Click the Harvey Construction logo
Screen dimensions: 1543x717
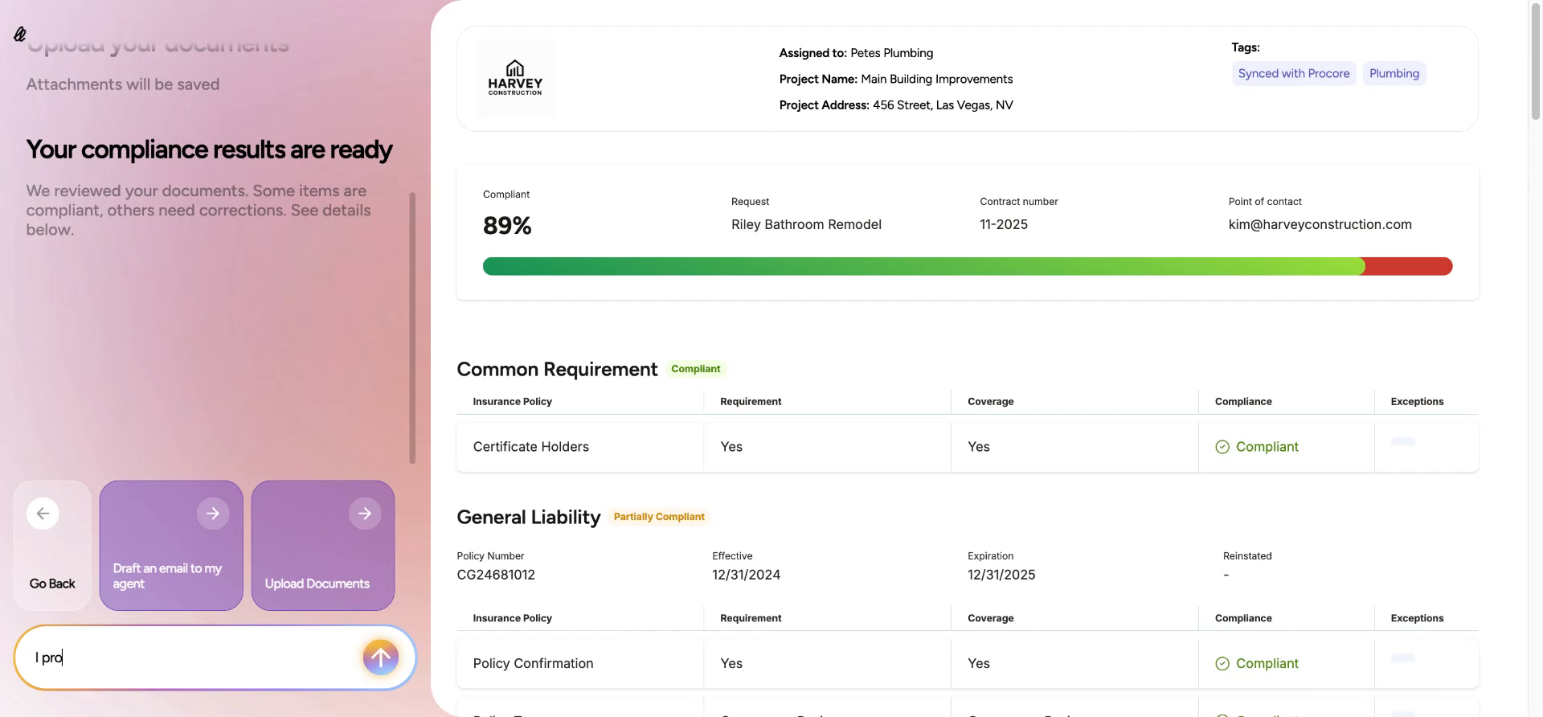515,78
